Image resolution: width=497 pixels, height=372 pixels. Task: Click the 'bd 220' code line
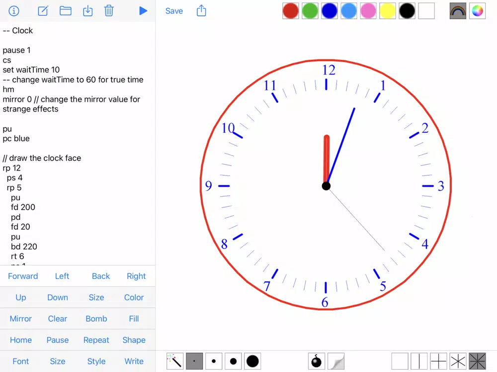point(24,247)
